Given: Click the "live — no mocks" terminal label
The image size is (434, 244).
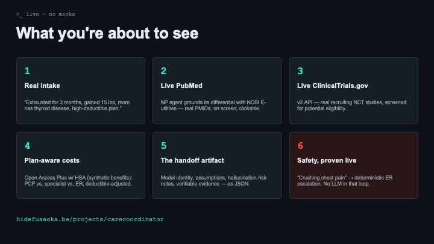Looking at the screenshot, I should coord(45,14).
